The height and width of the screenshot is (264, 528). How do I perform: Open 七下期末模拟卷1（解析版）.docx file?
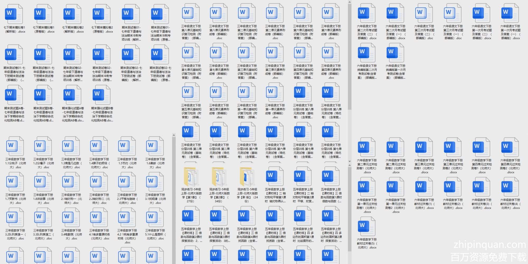coord(14,15)
